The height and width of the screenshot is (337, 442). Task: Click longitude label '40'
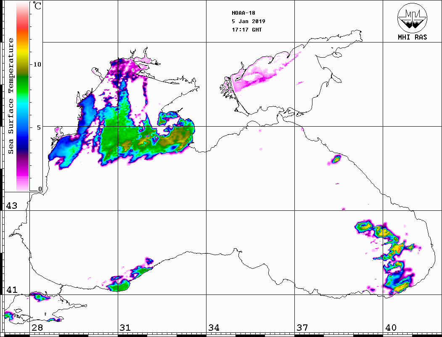(x=391, y=328)
